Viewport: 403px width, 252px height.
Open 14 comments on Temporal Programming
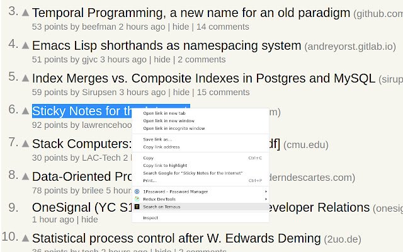coord(223,26)
